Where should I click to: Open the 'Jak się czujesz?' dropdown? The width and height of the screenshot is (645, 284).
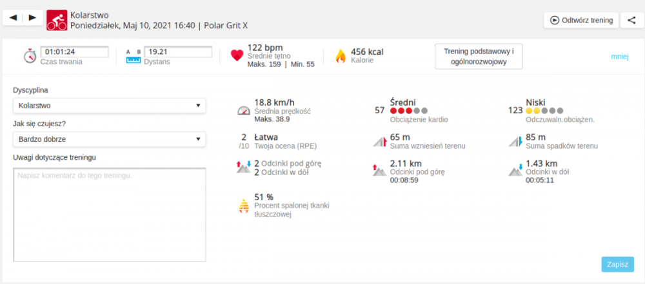click(x=109, y=139)
